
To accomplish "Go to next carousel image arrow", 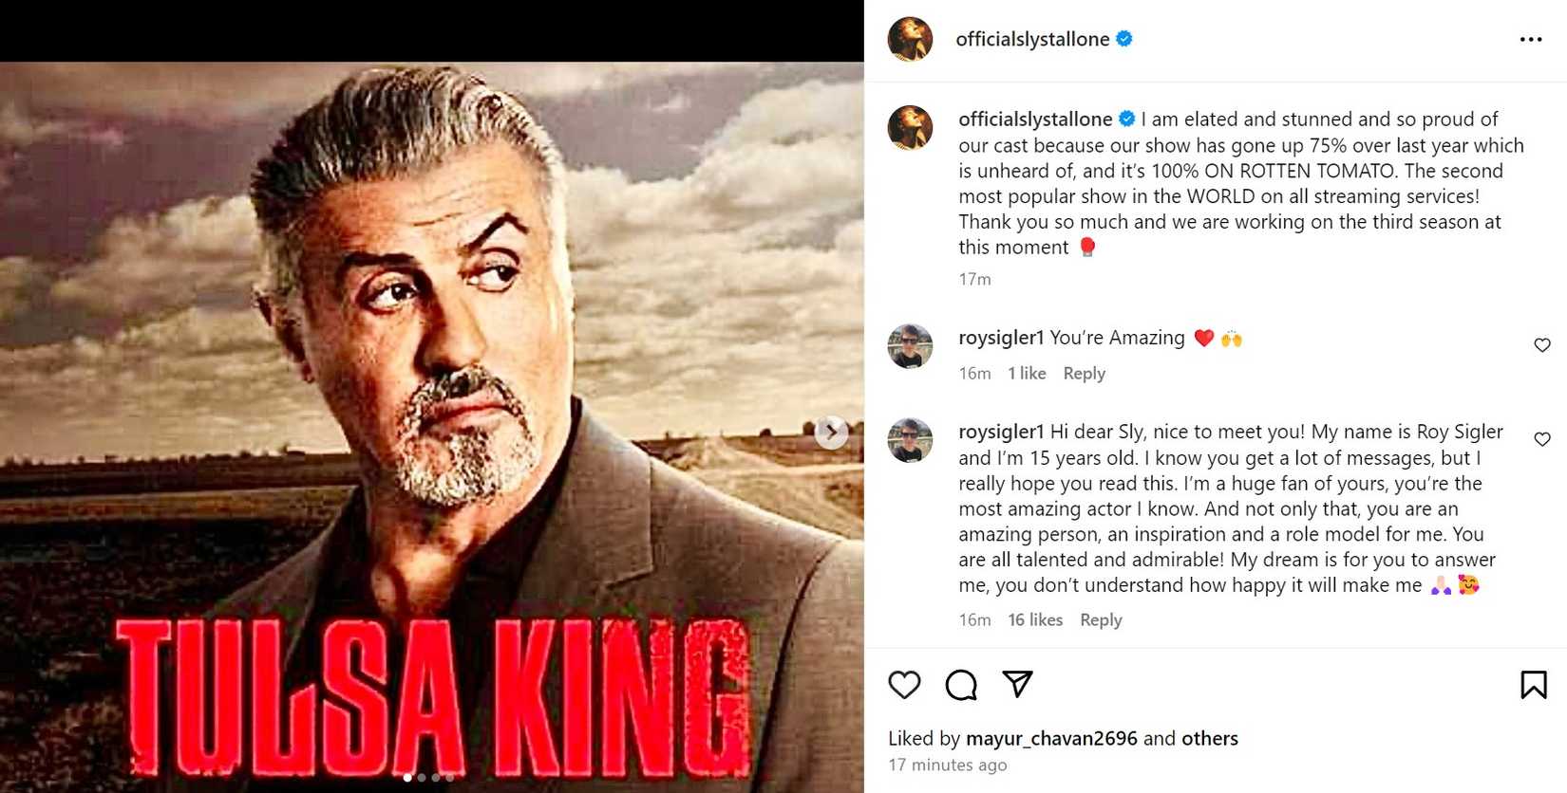I will tap(832, 432).
